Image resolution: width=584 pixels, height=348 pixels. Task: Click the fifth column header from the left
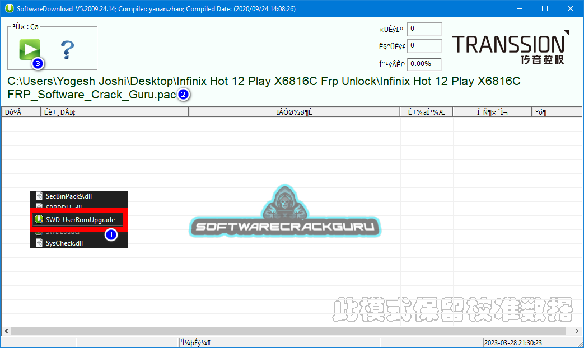tap(492, 112)
